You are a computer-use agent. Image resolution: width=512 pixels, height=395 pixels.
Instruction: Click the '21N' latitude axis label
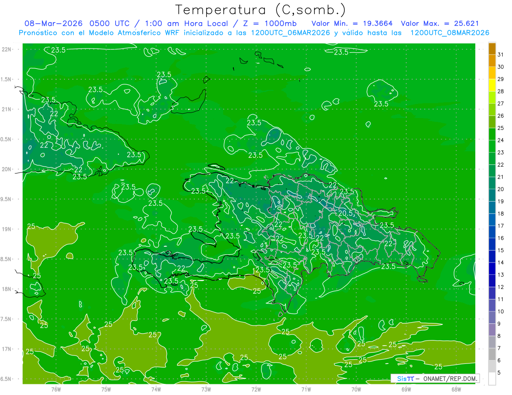point(6,109)
